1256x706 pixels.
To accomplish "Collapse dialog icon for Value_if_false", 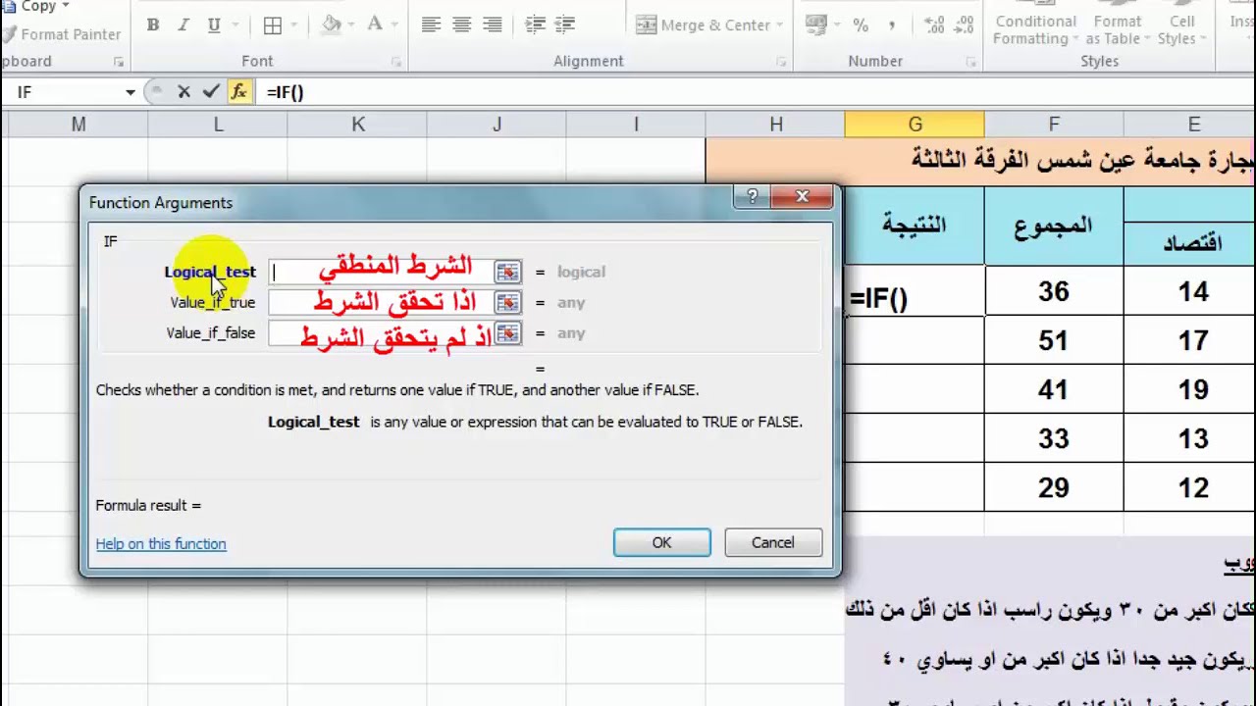I will [x=507, y=333].
